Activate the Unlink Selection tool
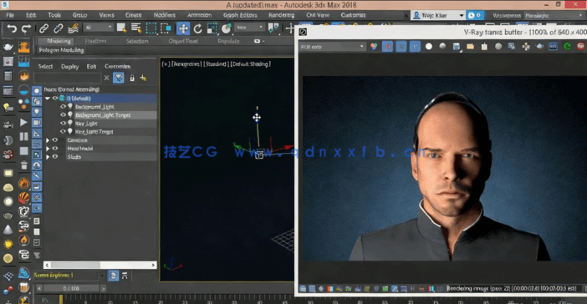 (58, 28)
